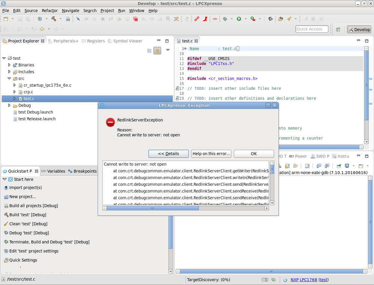Collapse the test project tree node

click(x=4, y=58)
